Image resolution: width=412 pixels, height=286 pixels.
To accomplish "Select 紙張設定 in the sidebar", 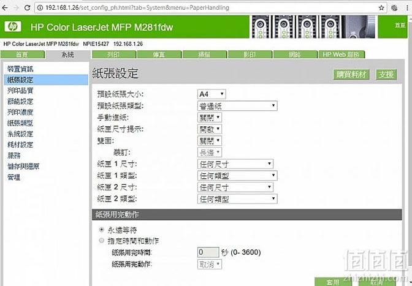I will (46, 80).
